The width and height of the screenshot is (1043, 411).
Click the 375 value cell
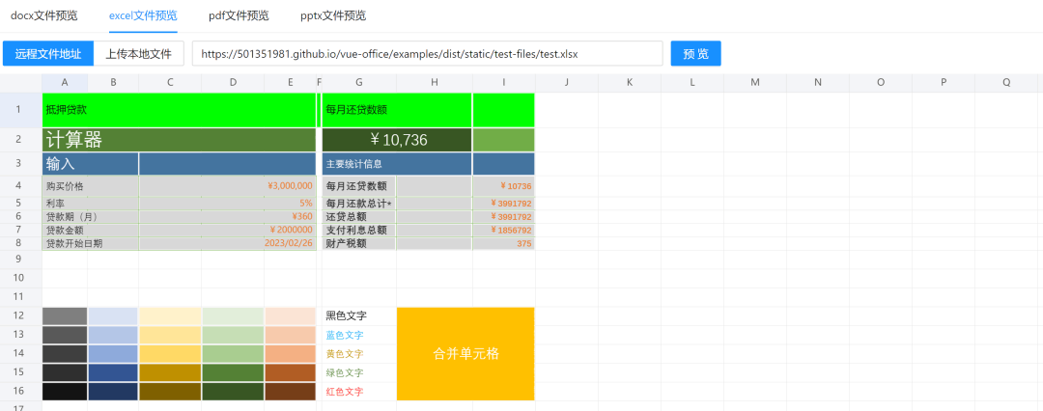(503, 243)
